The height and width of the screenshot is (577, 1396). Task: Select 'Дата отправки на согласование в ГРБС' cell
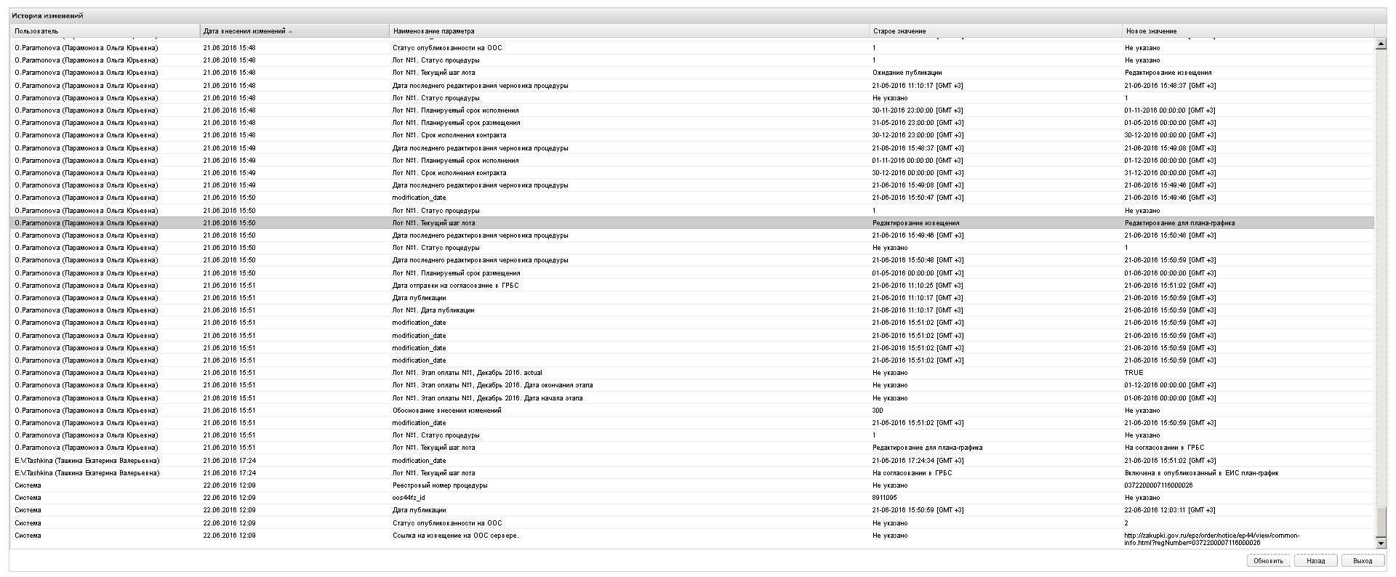[455, 286]
